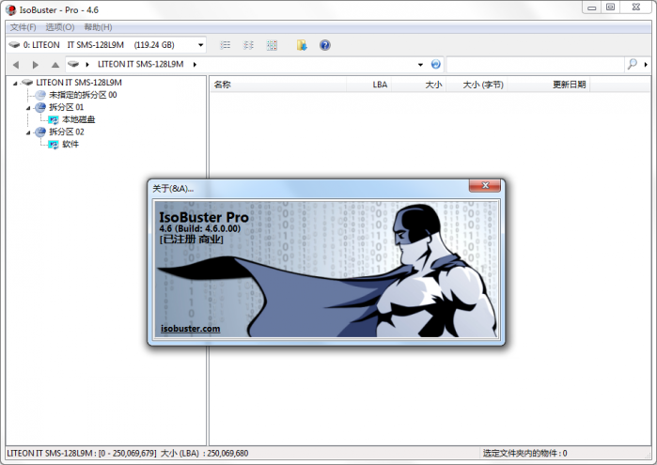The height and width of the screenshot is (465, 657).
Task: Click the IsoBuster title bar app icon
Action: 11,9
